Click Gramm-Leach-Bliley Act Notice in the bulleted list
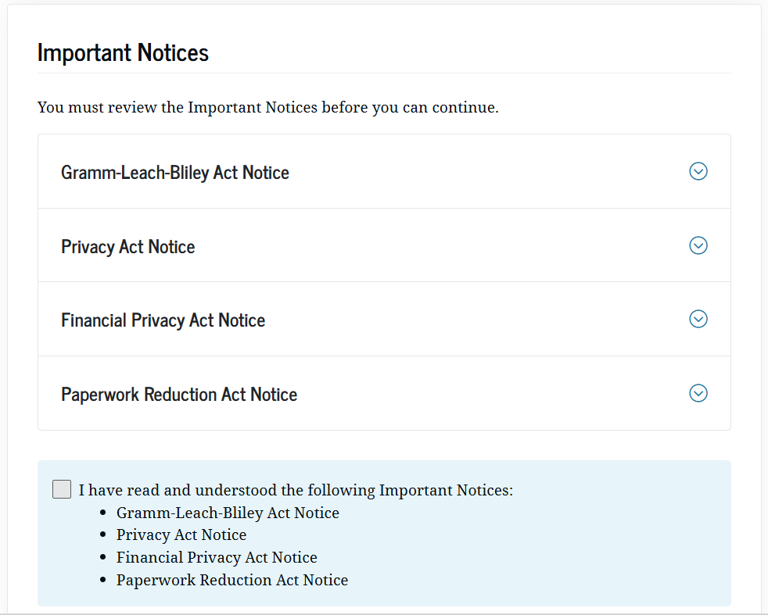The image size is (768, 615). coord(228,513)
